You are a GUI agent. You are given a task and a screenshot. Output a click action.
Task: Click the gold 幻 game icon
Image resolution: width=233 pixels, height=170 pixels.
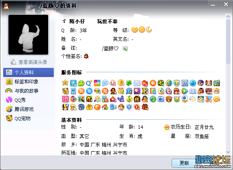tap(89, 107)
